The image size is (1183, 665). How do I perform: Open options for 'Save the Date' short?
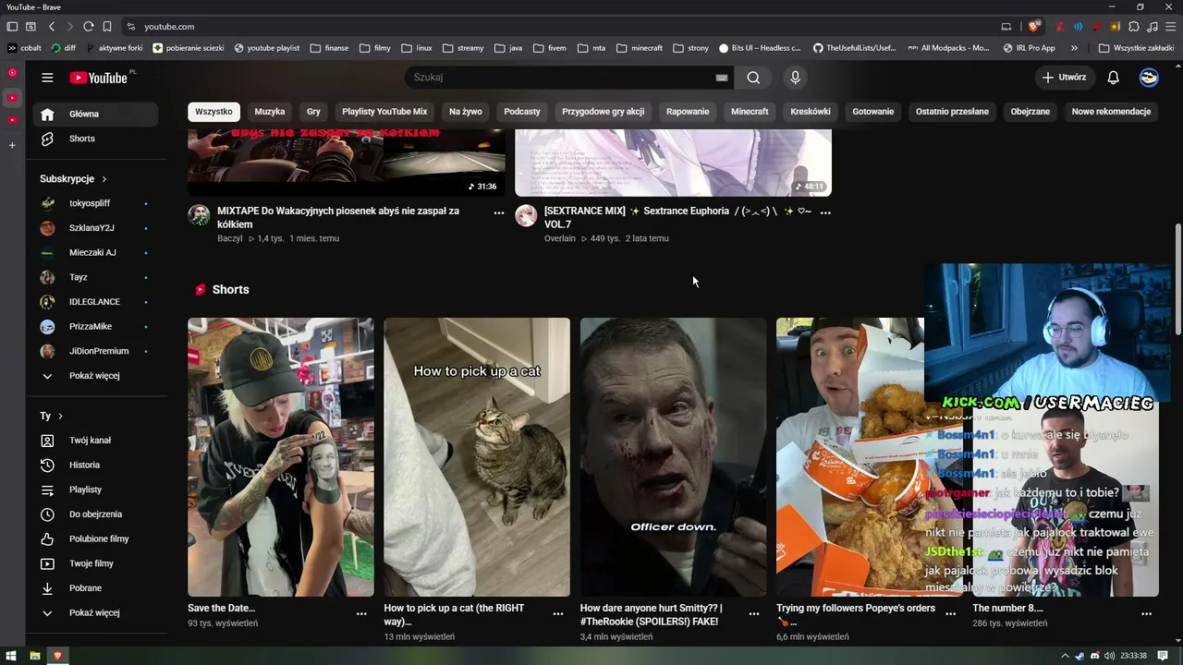(361, 613)
